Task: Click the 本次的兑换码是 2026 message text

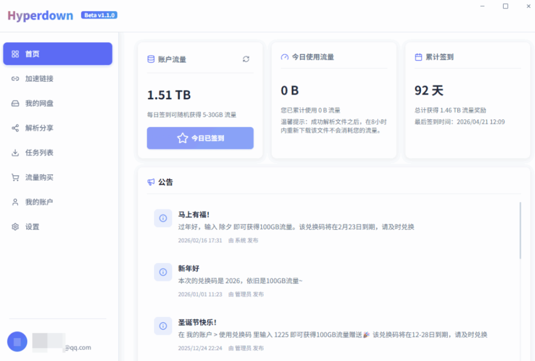Action: click(240, 281)
